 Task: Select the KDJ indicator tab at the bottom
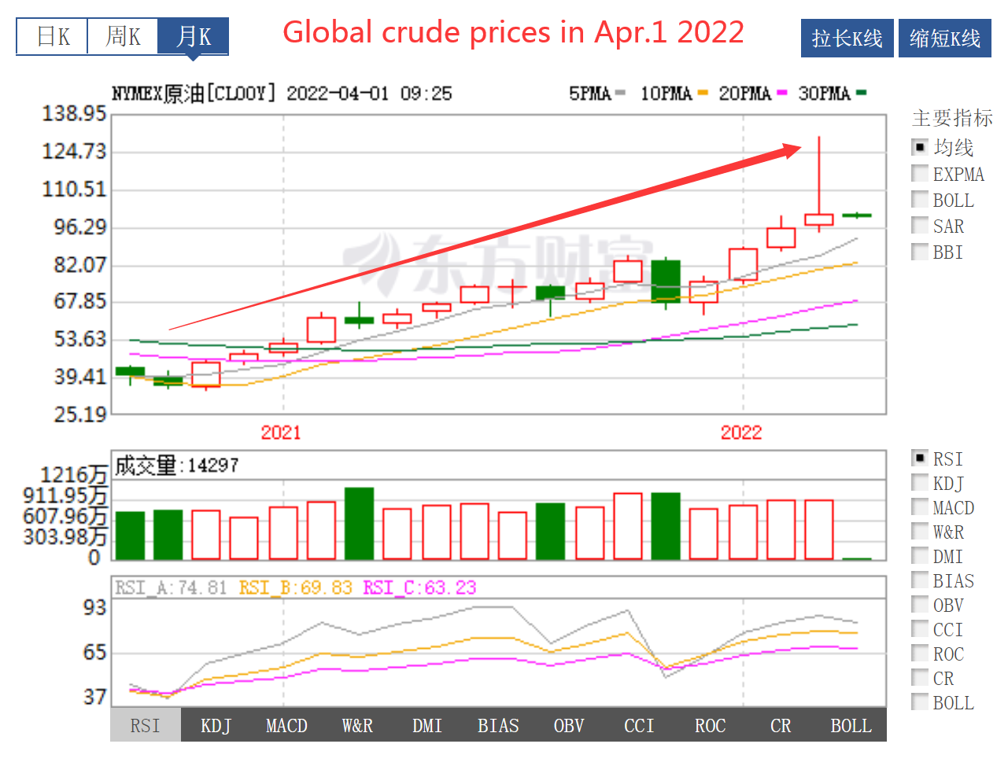click(215, 725)
